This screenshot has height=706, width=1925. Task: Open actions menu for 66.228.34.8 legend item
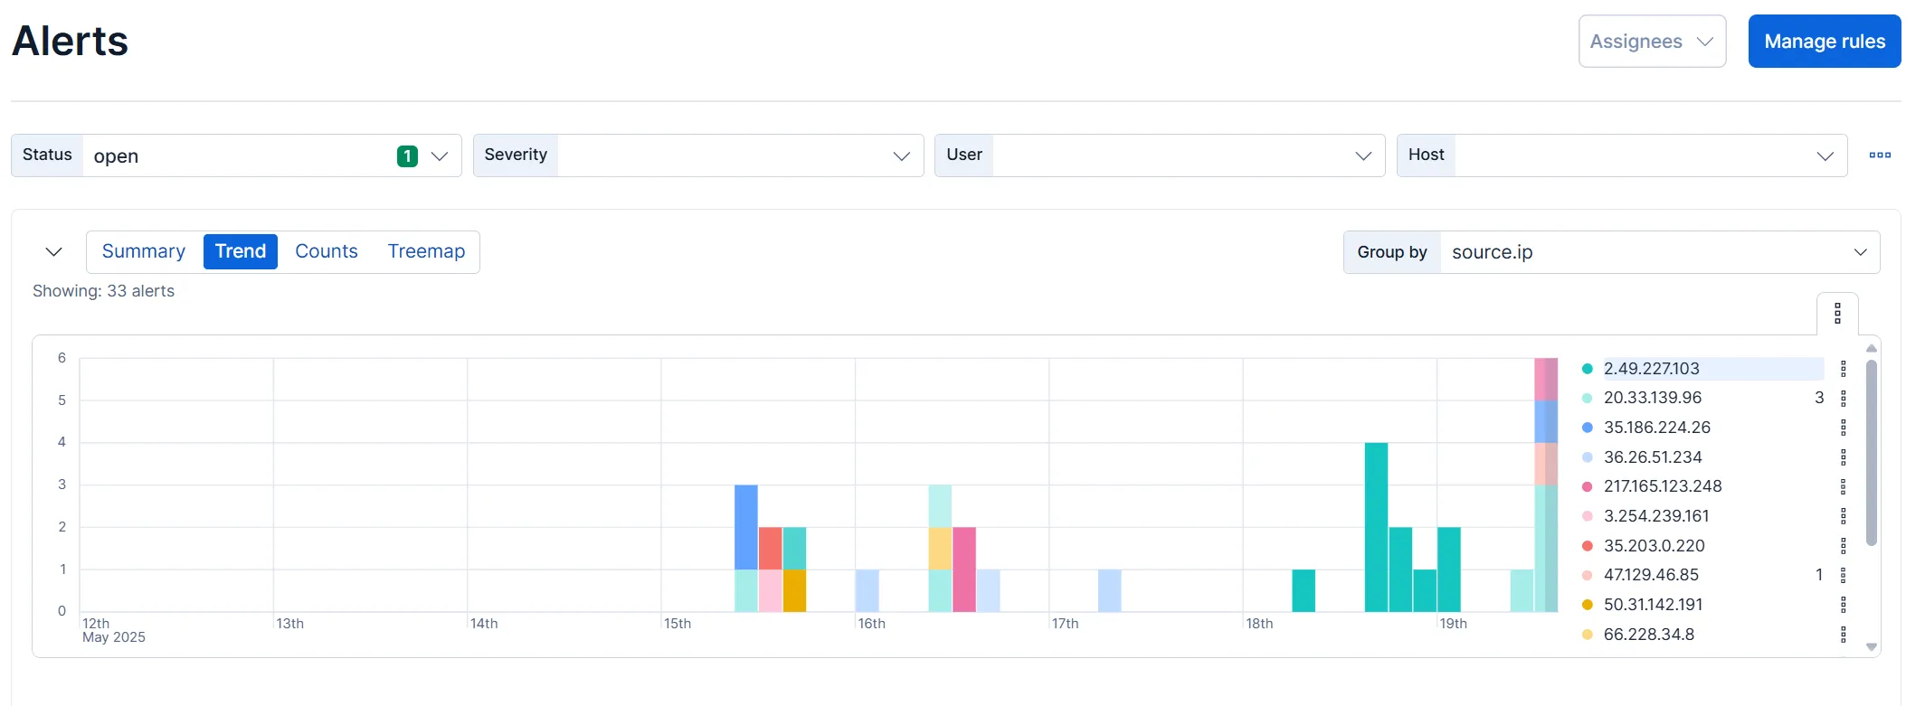pyautogui.click(x=1843, y=635)
